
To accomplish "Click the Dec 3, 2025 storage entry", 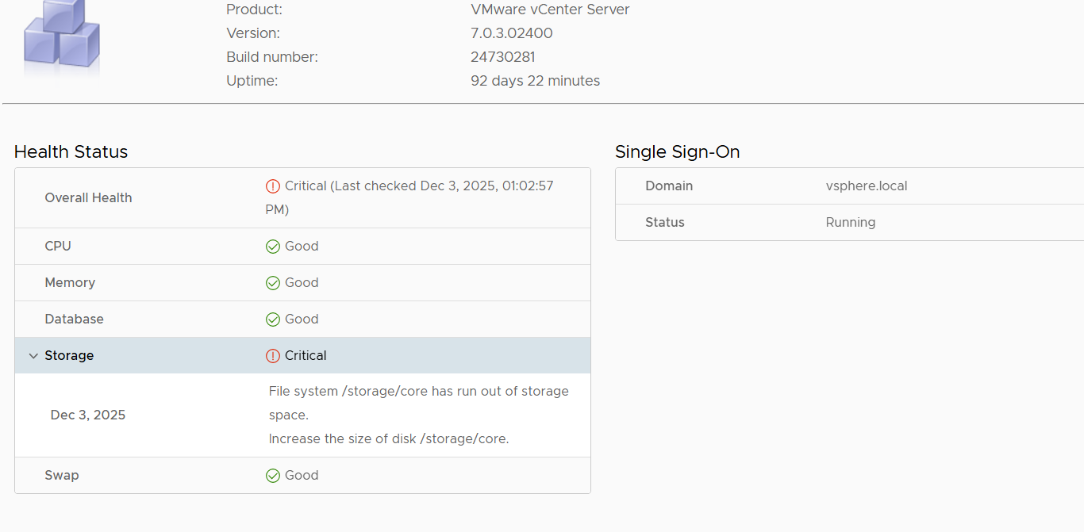I will (x=88, y=415).
